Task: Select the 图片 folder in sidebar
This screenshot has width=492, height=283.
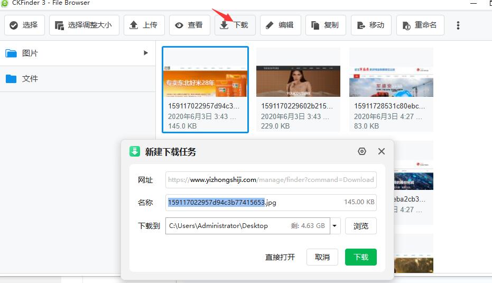Action: click(30, 53)
